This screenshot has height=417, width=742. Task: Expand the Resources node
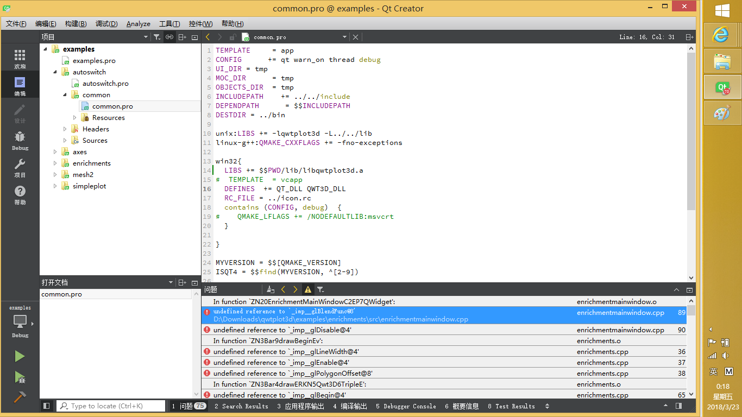(75, 117)
